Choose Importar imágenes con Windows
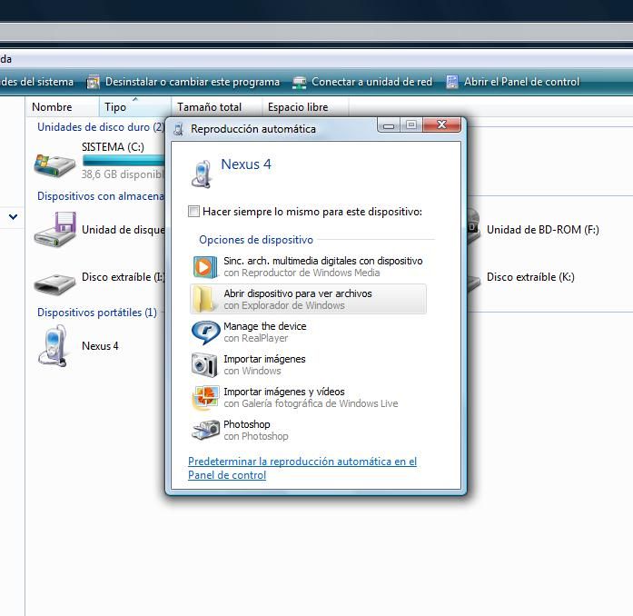Image resolution: width=633 pixels, height=616 pixels. [x=308, y=364]
